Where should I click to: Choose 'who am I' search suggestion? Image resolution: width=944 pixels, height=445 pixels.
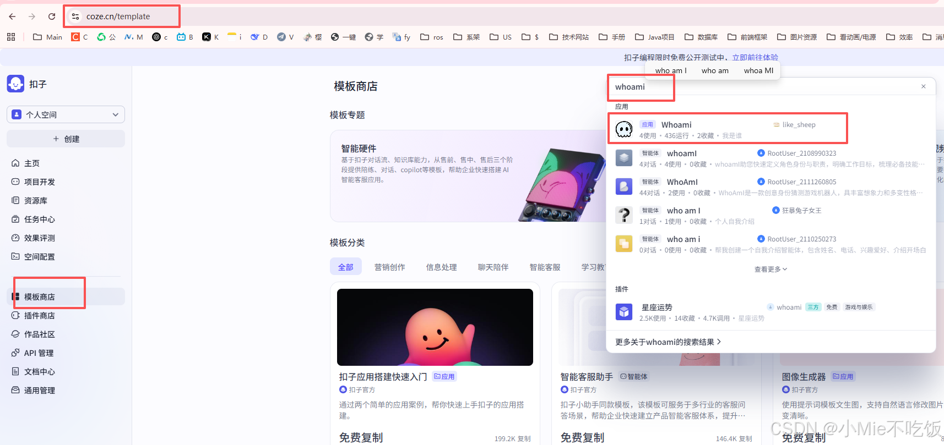click(671, 70)
